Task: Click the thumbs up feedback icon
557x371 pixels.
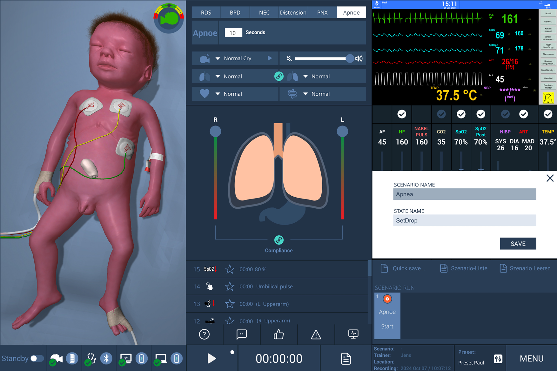Action: [x=278, y=334]
